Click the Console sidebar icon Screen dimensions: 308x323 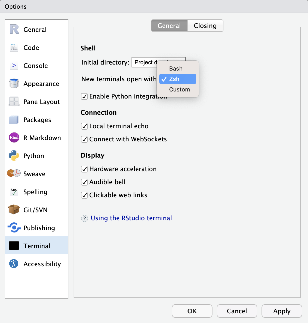coord(14,65)
